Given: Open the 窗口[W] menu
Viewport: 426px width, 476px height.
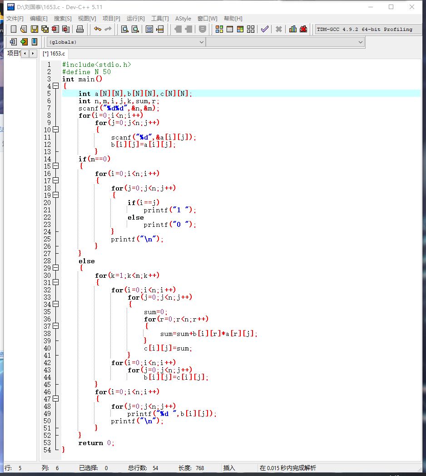Looking at the screenshot, I should (x=208, y=19).
